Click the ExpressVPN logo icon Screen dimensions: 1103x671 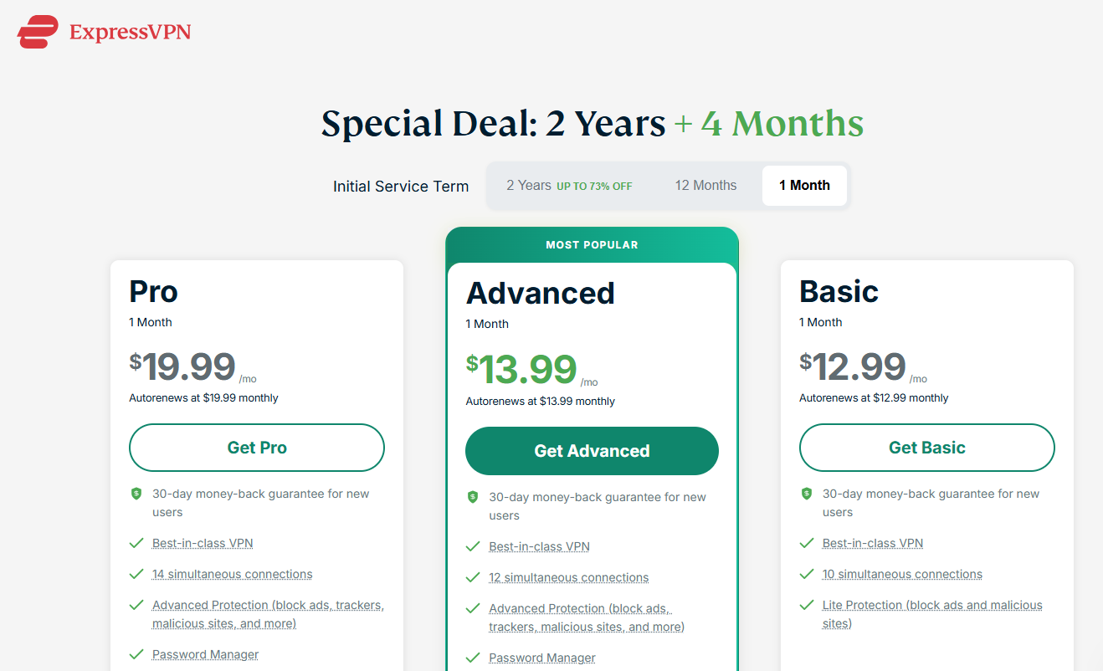[38, 32]
